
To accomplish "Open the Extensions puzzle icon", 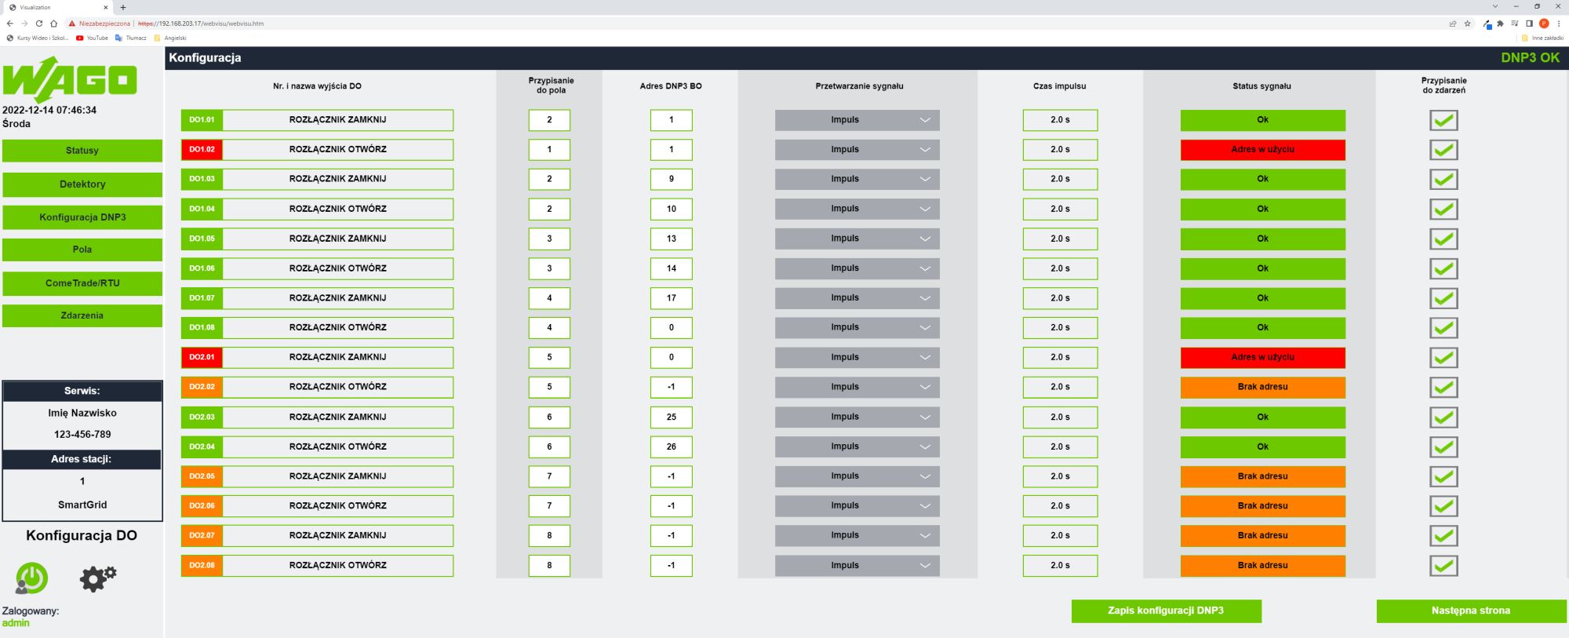I will point(1501,24).
